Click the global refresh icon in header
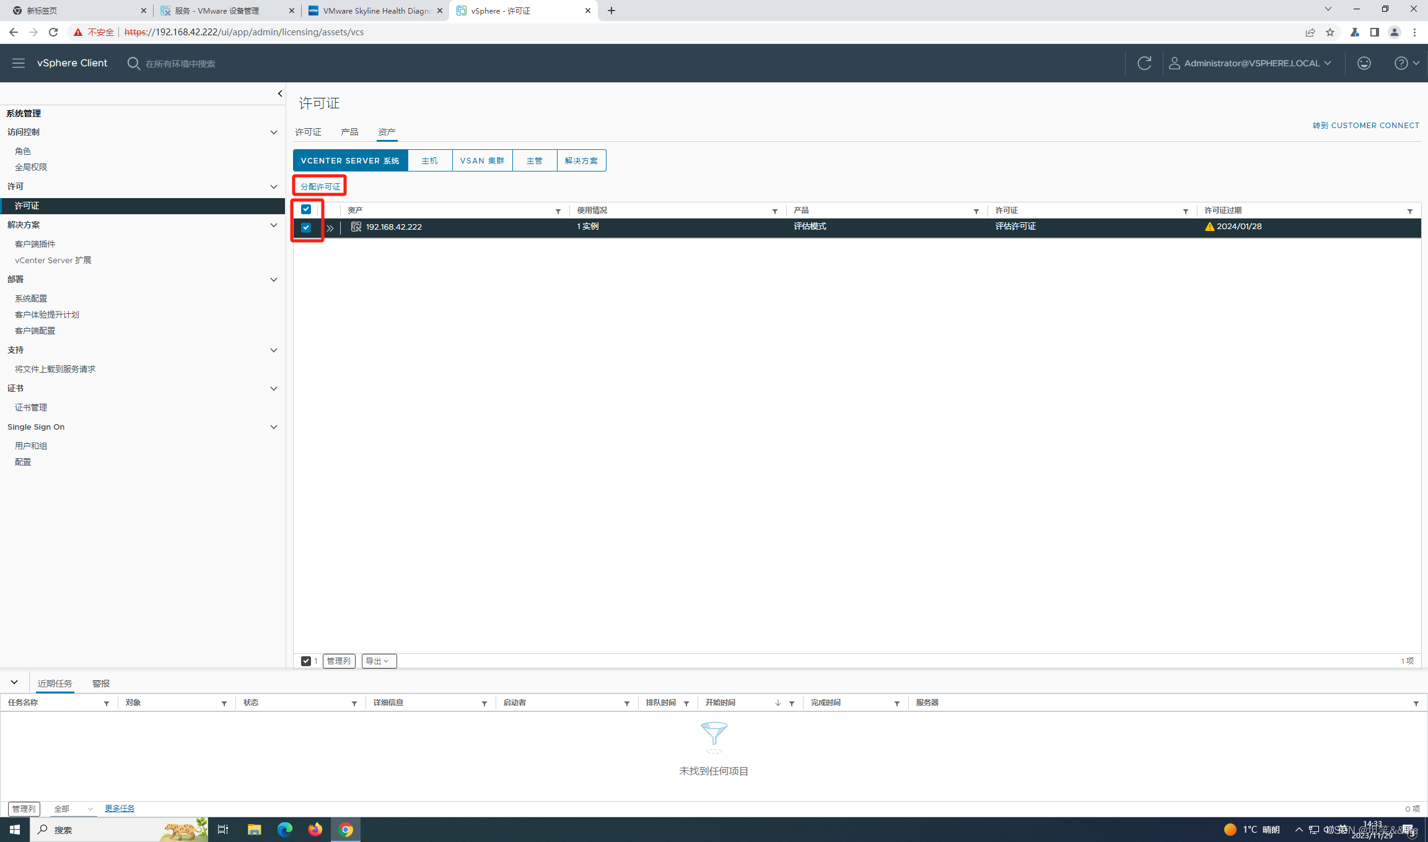Screen dimensions: 1428x842 point(1144,63)
